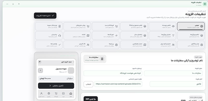The image size is (208, 101).
Task: Switch to the ظاهر محصول و Shop tab
Action: pyautogui.click(x=134, y=26)
